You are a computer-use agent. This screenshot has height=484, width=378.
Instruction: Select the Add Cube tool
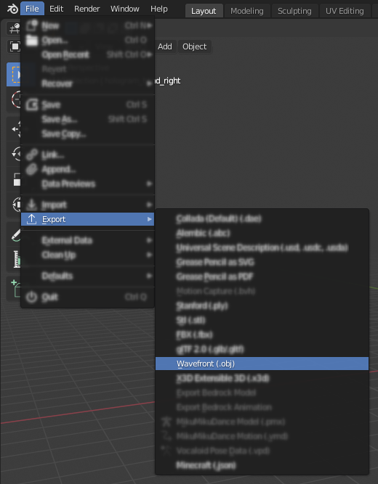tap(15, 288)
